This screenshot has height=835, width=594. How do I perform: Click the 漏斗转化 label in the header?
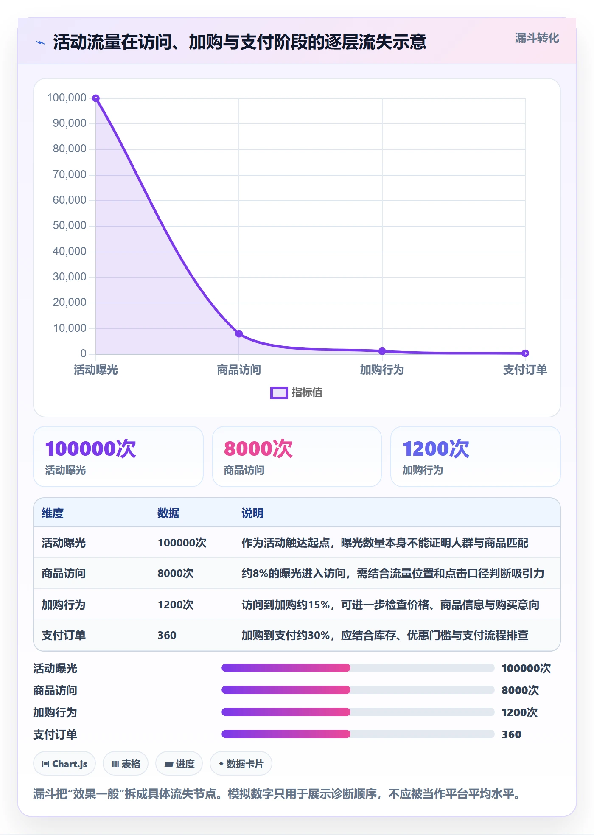[537, 38]
